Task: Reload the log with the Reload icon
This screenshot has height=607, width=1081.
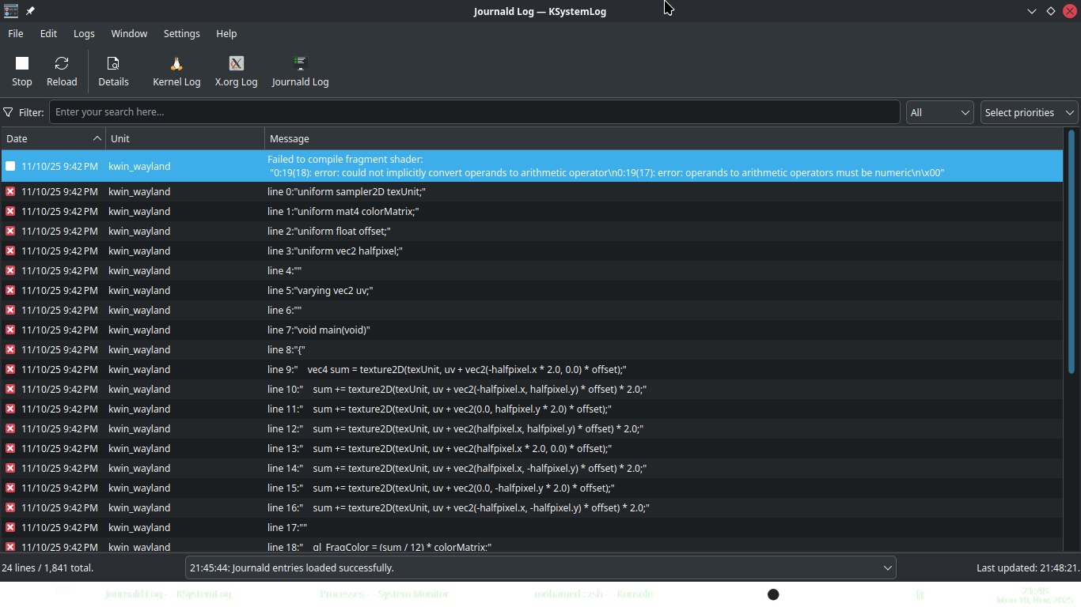Action: [62, 64]
